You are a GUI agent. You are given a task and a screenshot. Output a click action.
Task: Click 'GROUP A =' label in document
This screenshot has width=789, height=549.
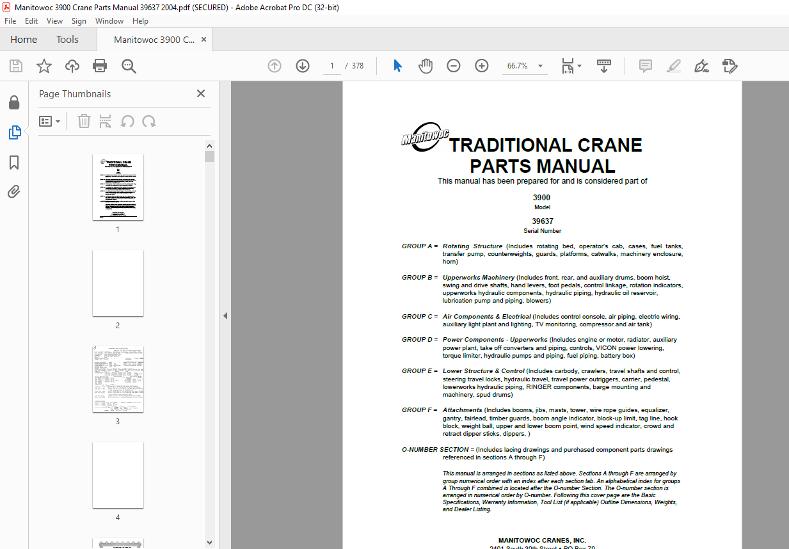pos(420,246)
